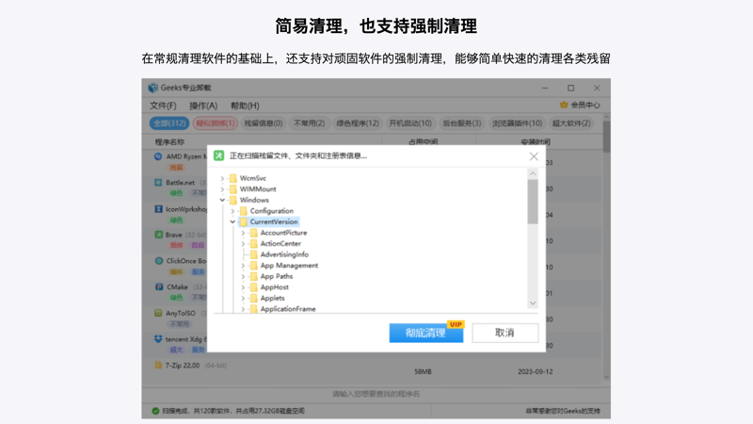Click the AMD Ryzen program icon

pos(158,156)
